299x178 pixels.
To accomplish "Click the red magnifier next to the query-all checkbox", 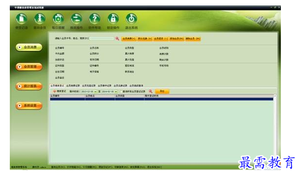I will (x=150, y=91).
